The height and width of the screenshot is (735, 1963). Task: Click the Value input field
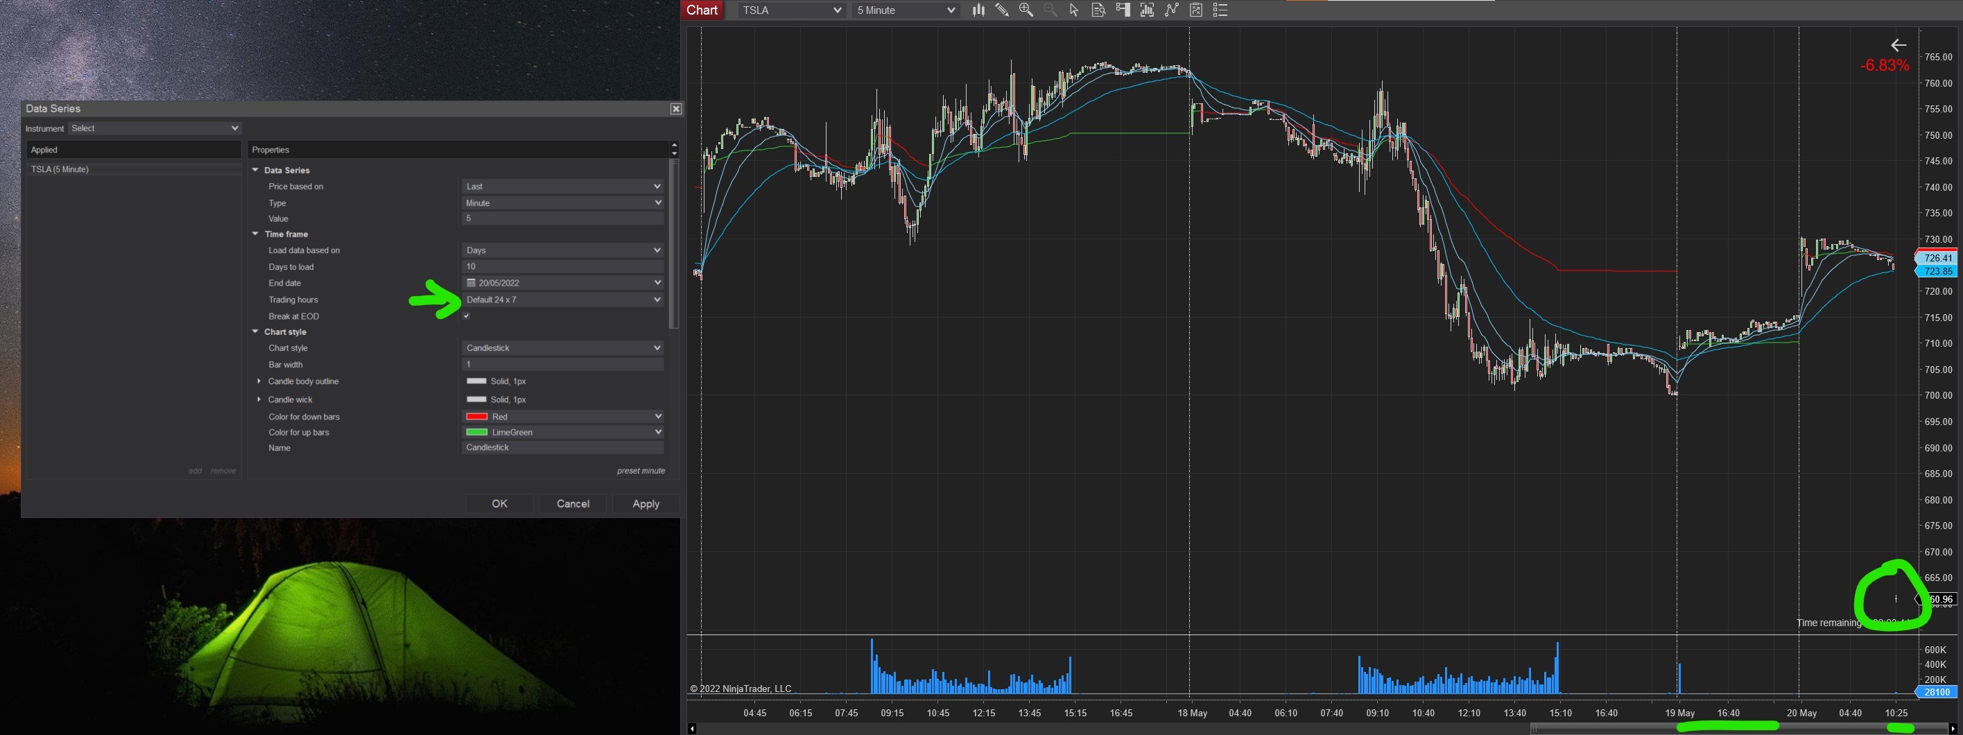click(563, 218)
